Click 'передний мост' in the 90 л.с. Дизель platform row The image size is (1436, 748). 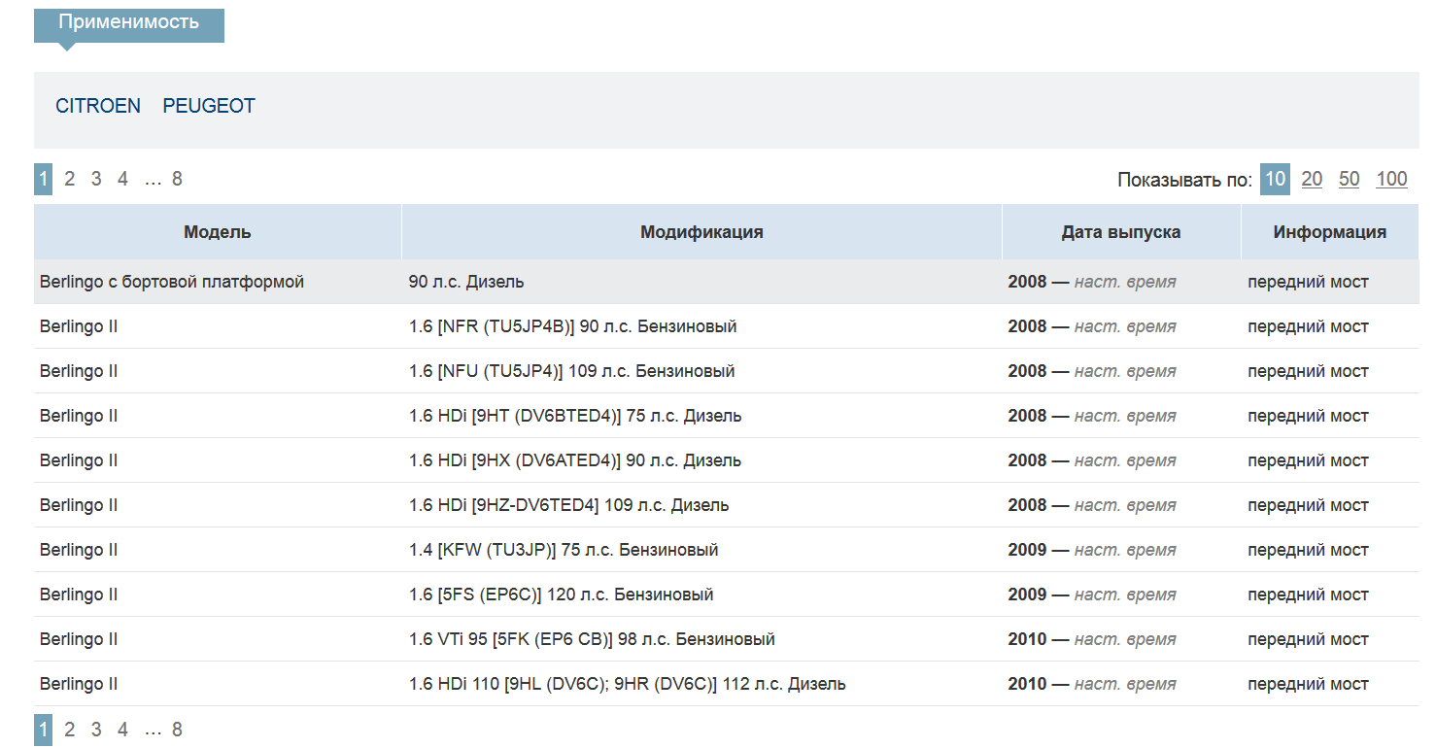coord(1308,282)
